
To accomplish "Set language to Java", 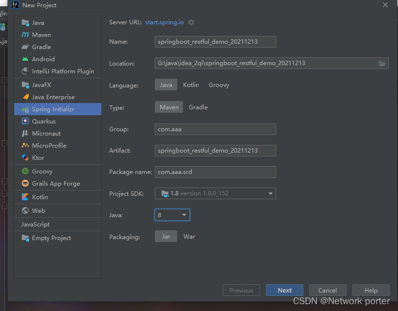I will pos(166,85).
